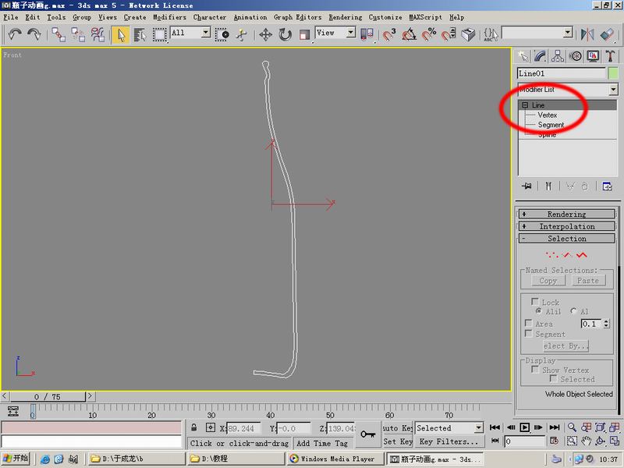Click the Auto Key button
Image resolution: width=624 pixels, height=468 pixels.
397,428
